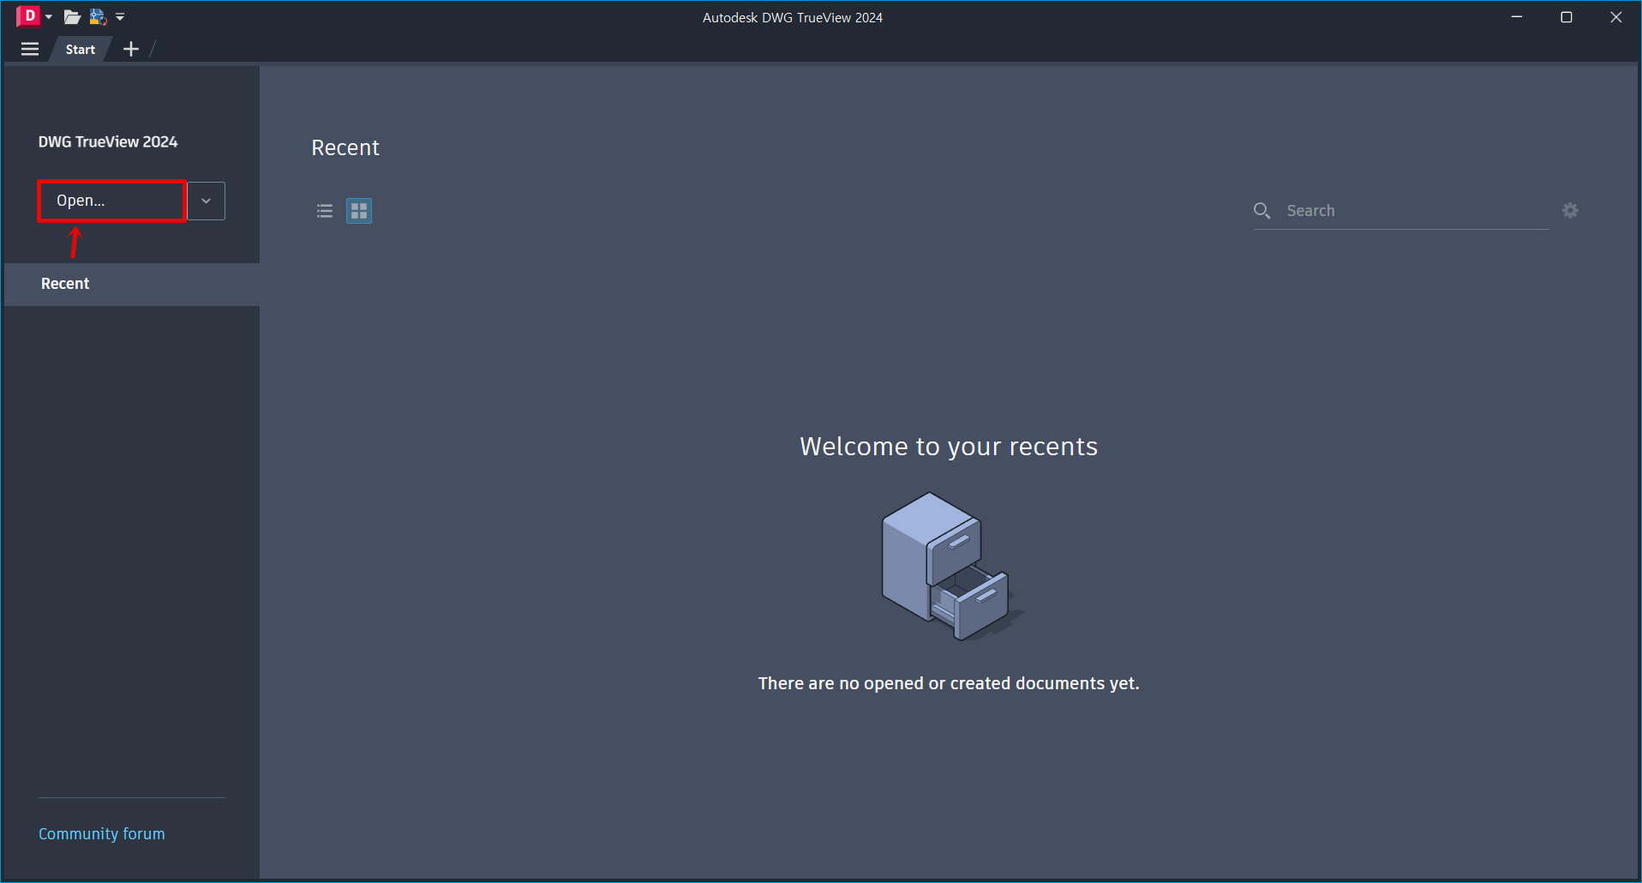The width and height of the screenshot is (1642, 883).
Task: Click the Open folder icon in quick access toolbar
Action: pos(72,17)
